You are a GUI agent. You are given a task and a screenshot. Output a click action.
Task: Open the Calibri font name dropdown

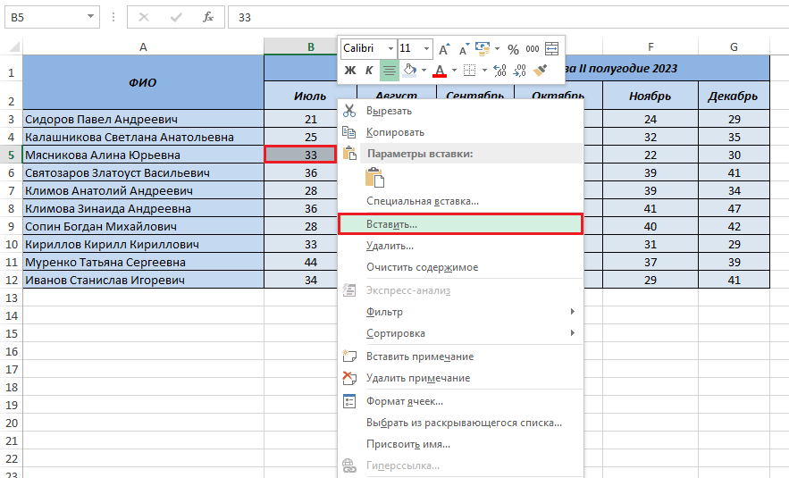point(390,49)
